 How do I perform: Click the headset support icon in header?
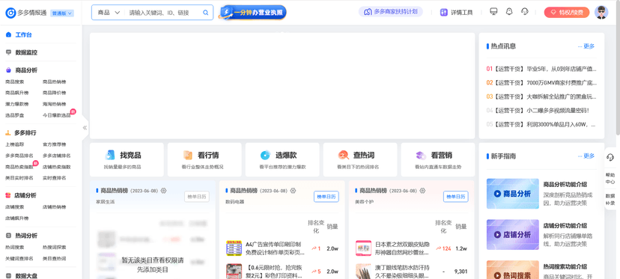(x=525, y=11)
